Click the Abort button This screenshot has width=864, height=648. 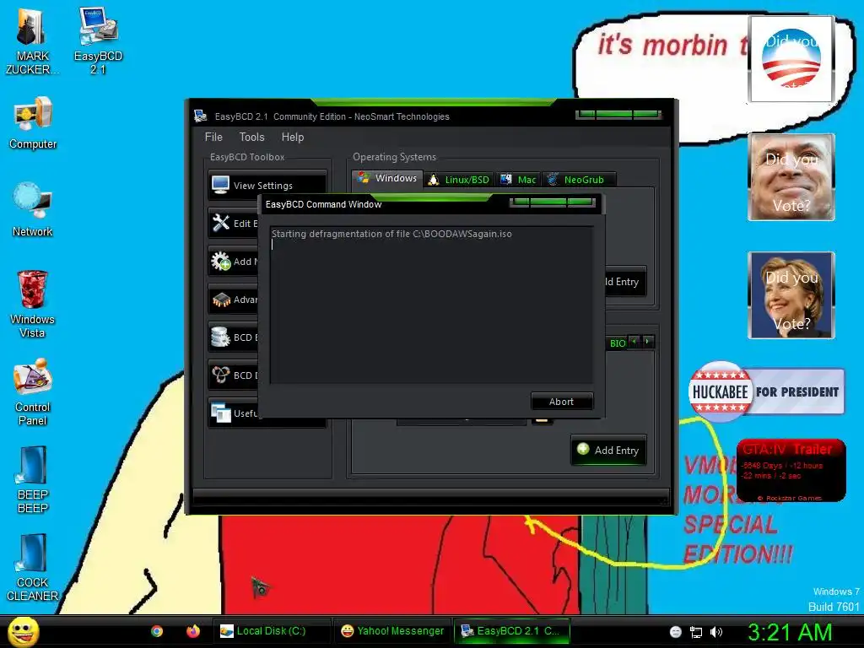coord(562,402)
